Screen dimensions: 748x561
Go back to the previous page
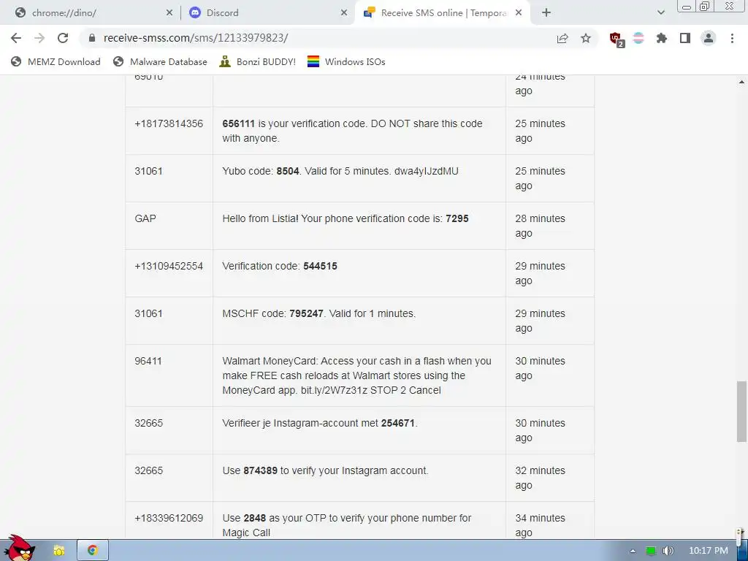16,38
